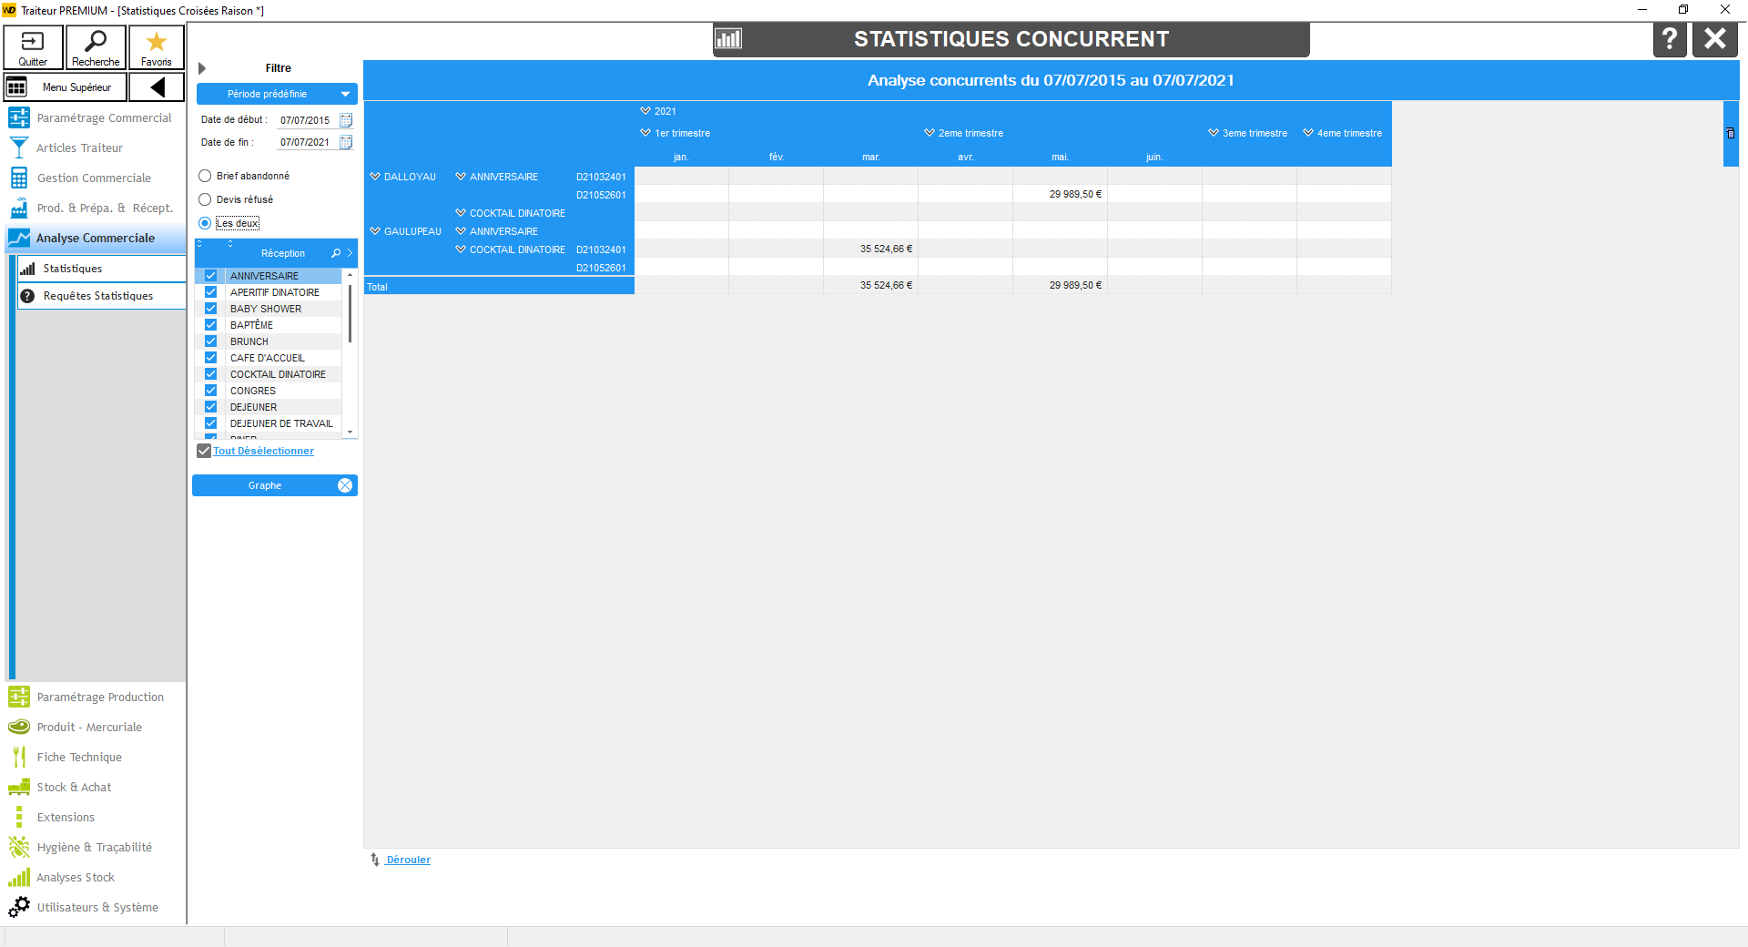The image size is (1748, 947).
Task: Expand 4eme trimestre column group
Action: [x=1308, y=133]
